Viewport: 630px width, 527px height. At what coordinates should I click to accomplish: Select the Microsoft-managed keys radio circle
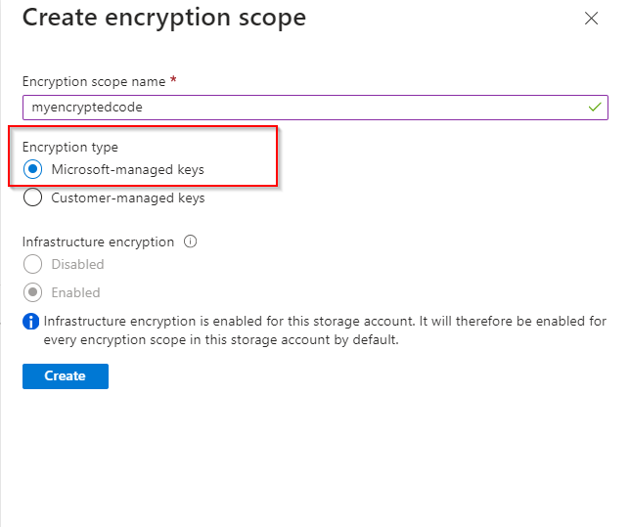tap(32, 169)
